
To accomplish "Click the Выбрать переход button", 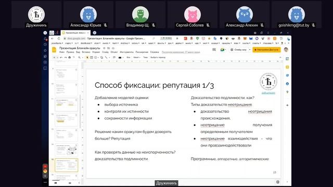I will (158, 58).
